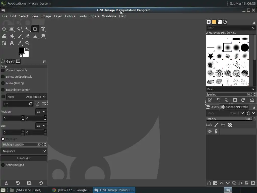Select the Fuzzy Select wand tool
Screen dimensions: 257x193
coord(27,29)
